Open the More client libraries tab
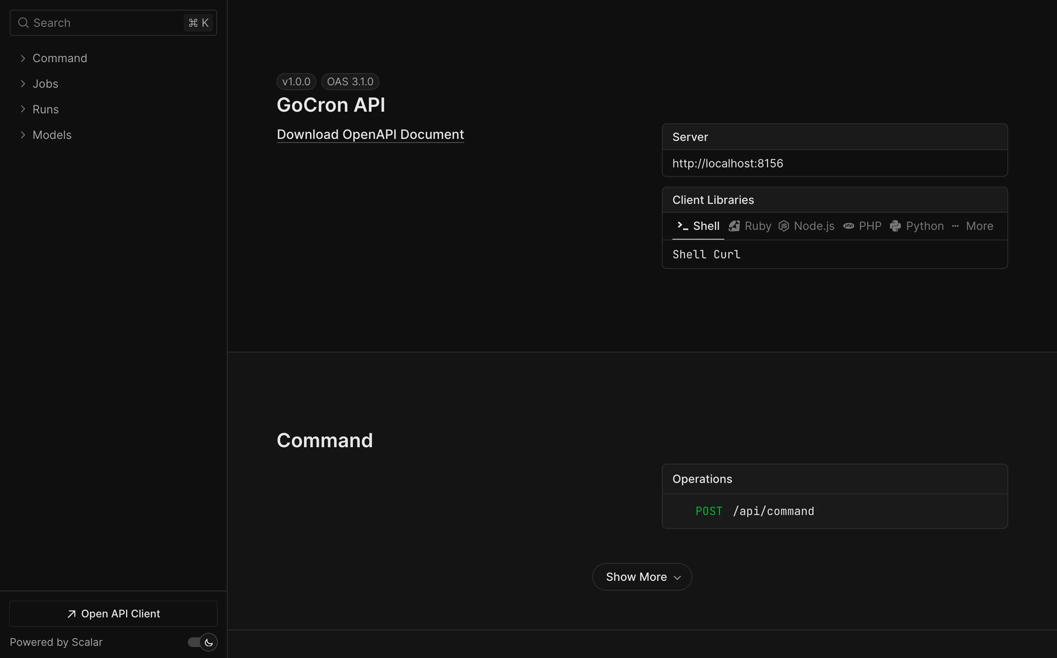 [x=972, y=226]
